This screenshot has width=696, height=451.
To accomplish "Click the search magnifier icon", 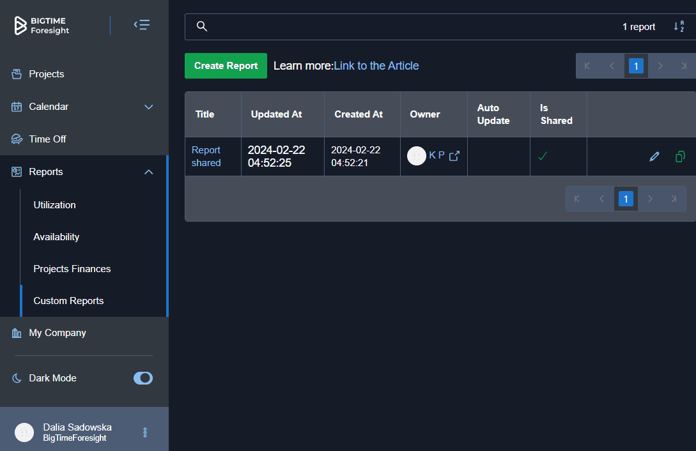I will 202,26.
